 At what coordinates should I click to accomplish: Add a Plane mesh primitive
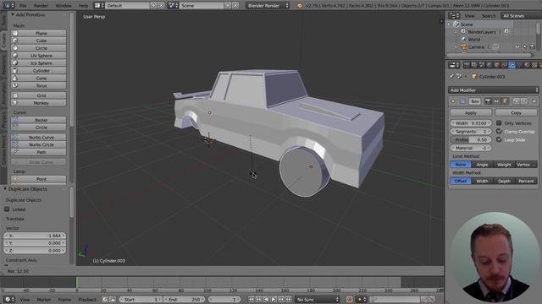click(38, 33)
